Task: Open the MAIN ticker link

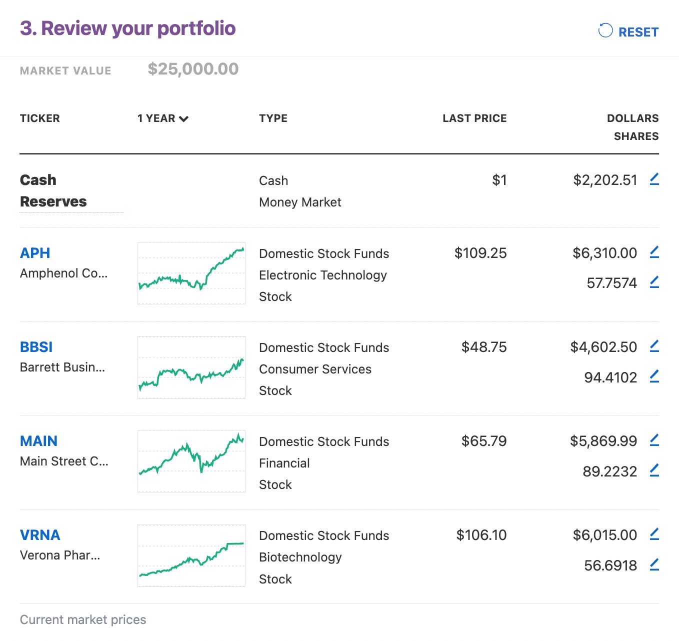Action: (x=39, y=441)
